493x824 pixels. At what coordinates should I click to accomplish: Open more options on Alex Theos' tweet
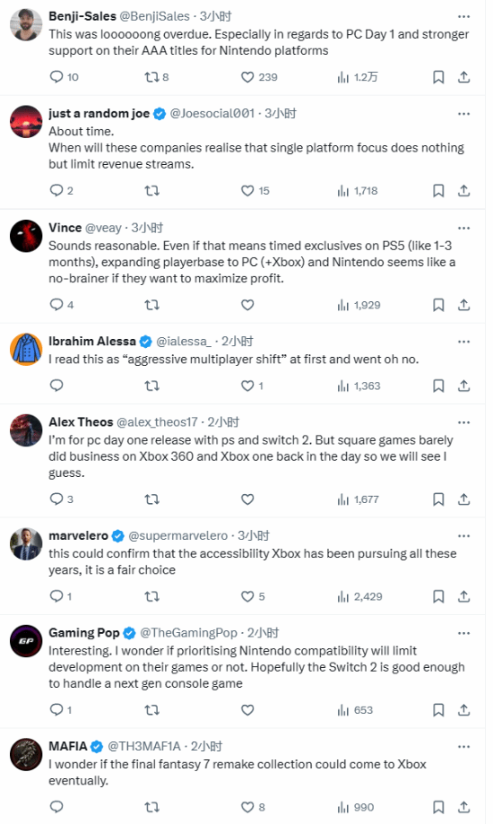[x=463, y=422]
